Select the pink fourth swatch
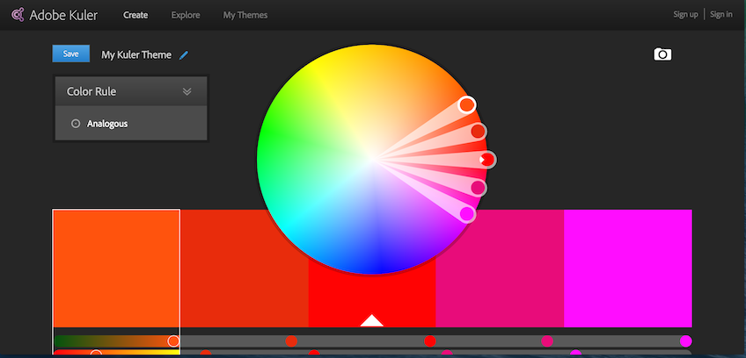Screen dimensions: 746x358 pyautogui.click(x=500, y=268)
